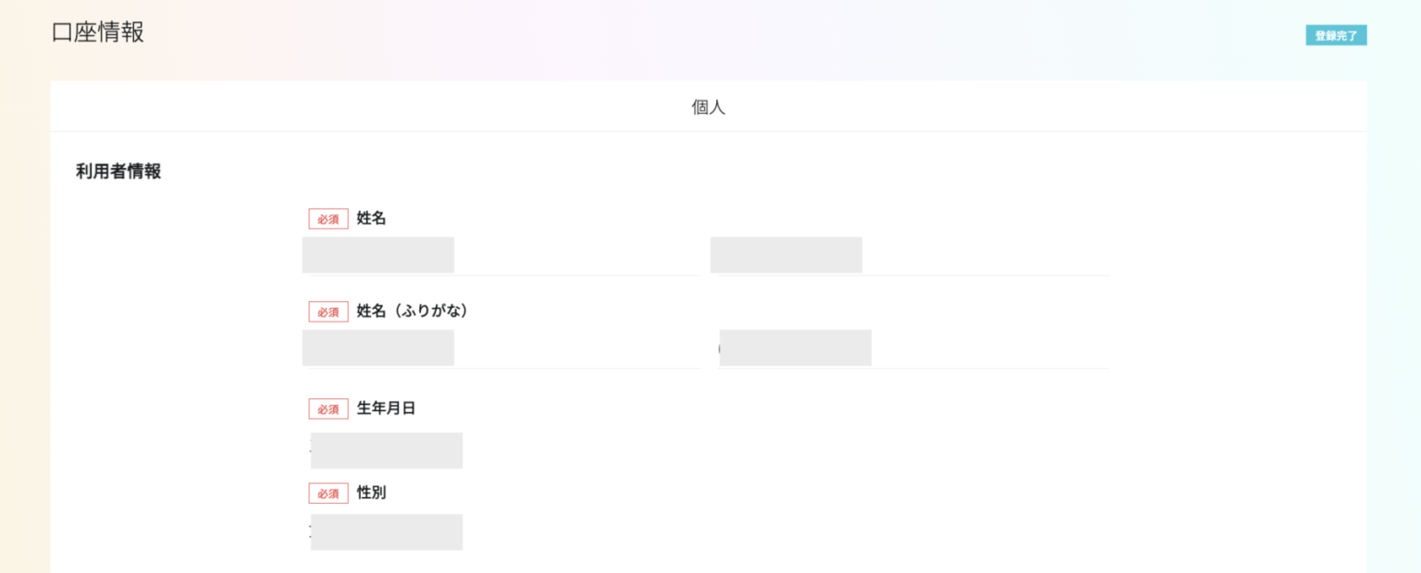Click the 口座情報 page heading

click(98, 32)
